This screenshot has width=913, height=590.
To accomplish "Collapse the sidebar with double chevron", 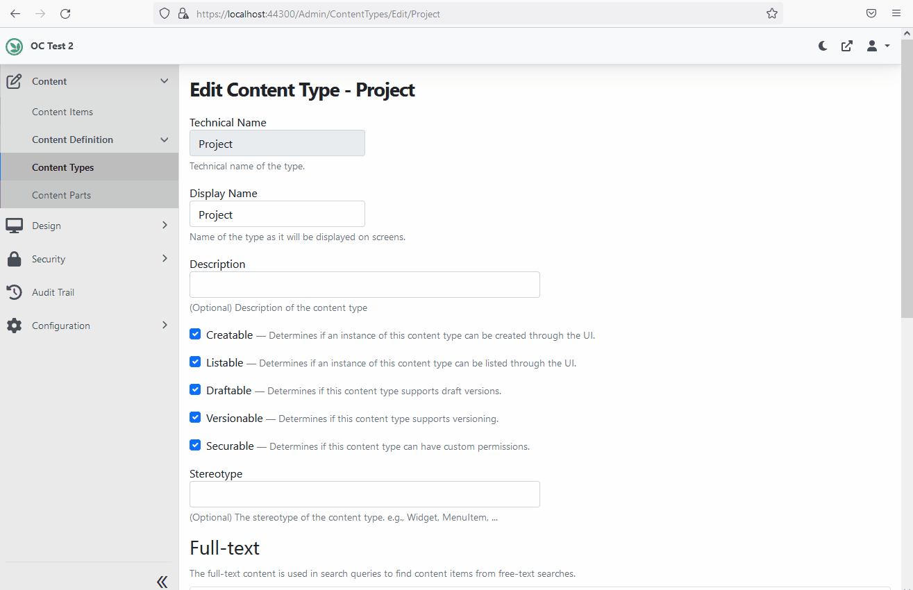I will tap(162, 582).
